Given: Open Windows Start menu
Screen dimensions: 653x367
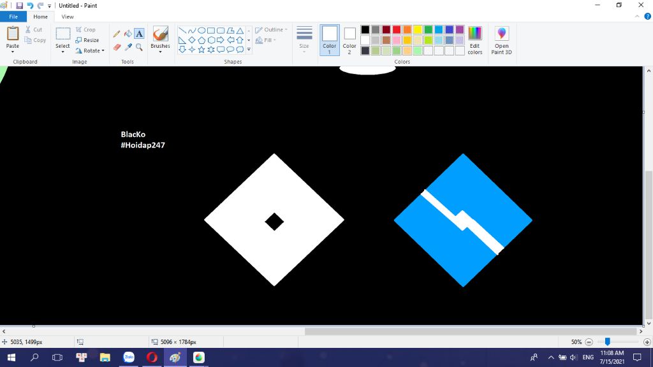Looking at the screenshot, I should coord(11,357).
